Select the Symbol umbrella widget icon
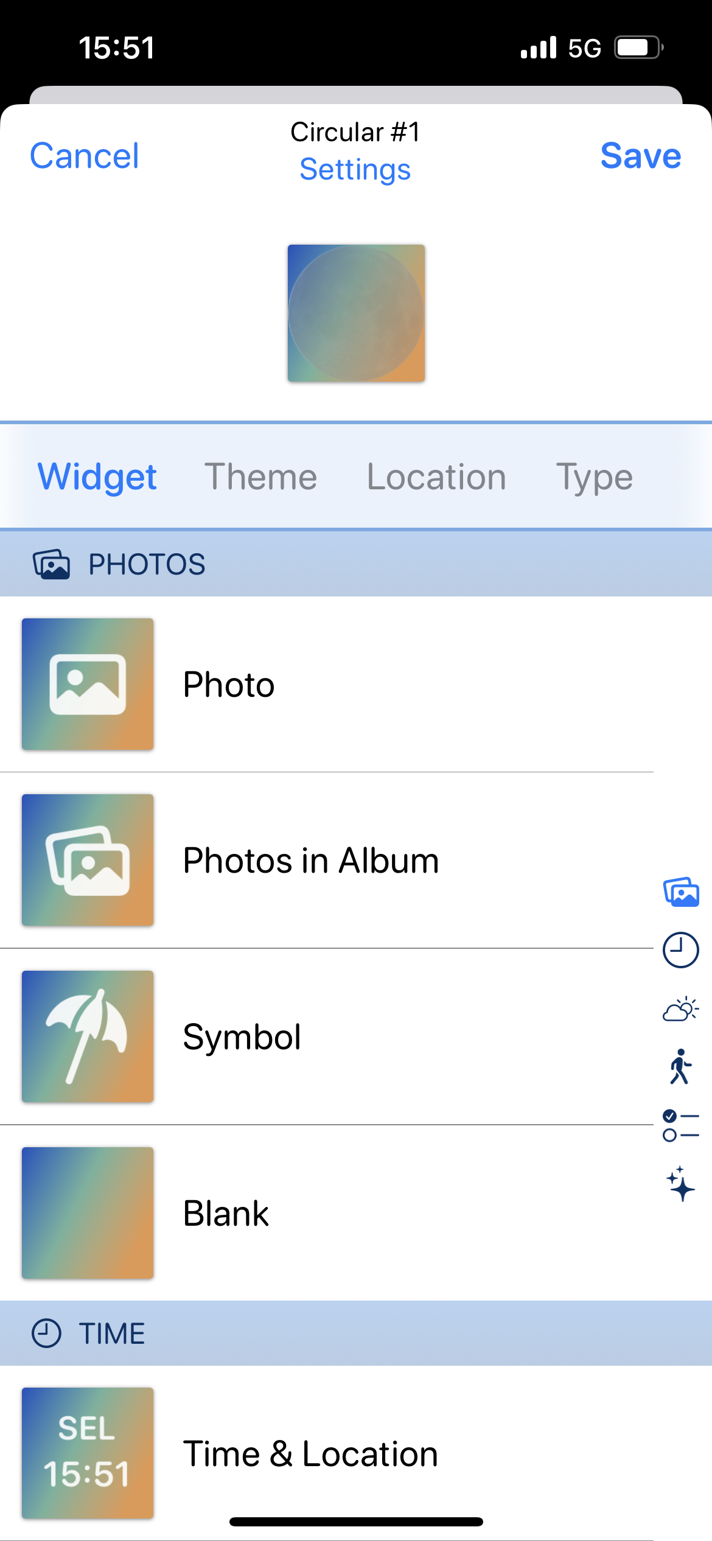 point(88,1036)
